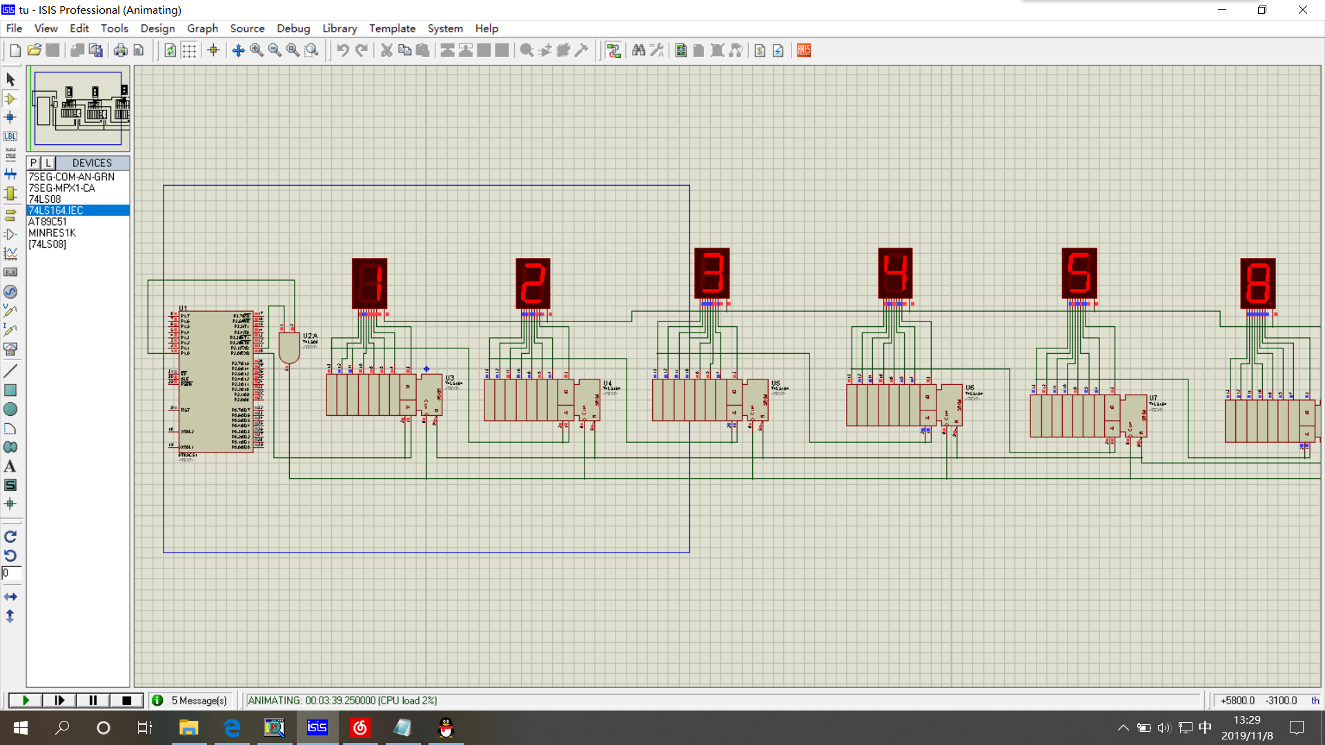Select the Junction Dot tool
The width and height of the screenshot is (1325, 745).
[x=10, y=117]
